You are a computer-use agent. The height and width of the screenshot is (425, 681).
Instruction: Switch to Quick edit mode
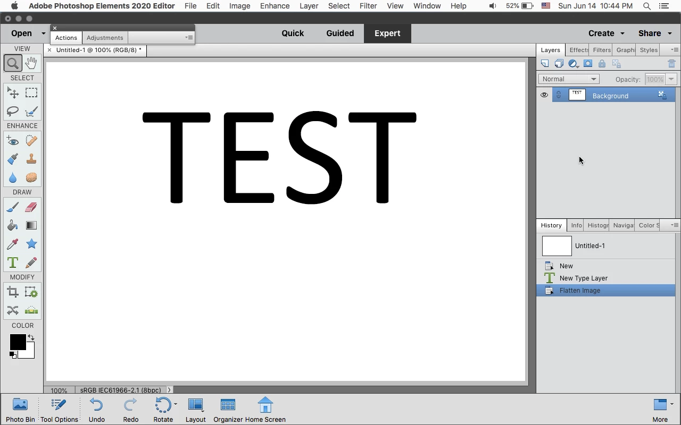[293, 33]
